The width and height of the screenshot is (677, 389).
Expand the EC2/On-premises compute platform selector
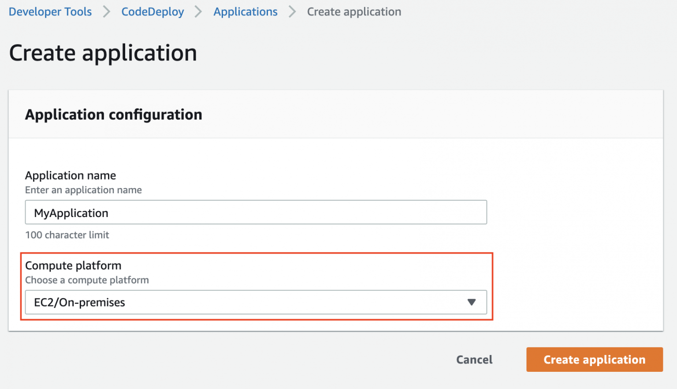point(256,302)
